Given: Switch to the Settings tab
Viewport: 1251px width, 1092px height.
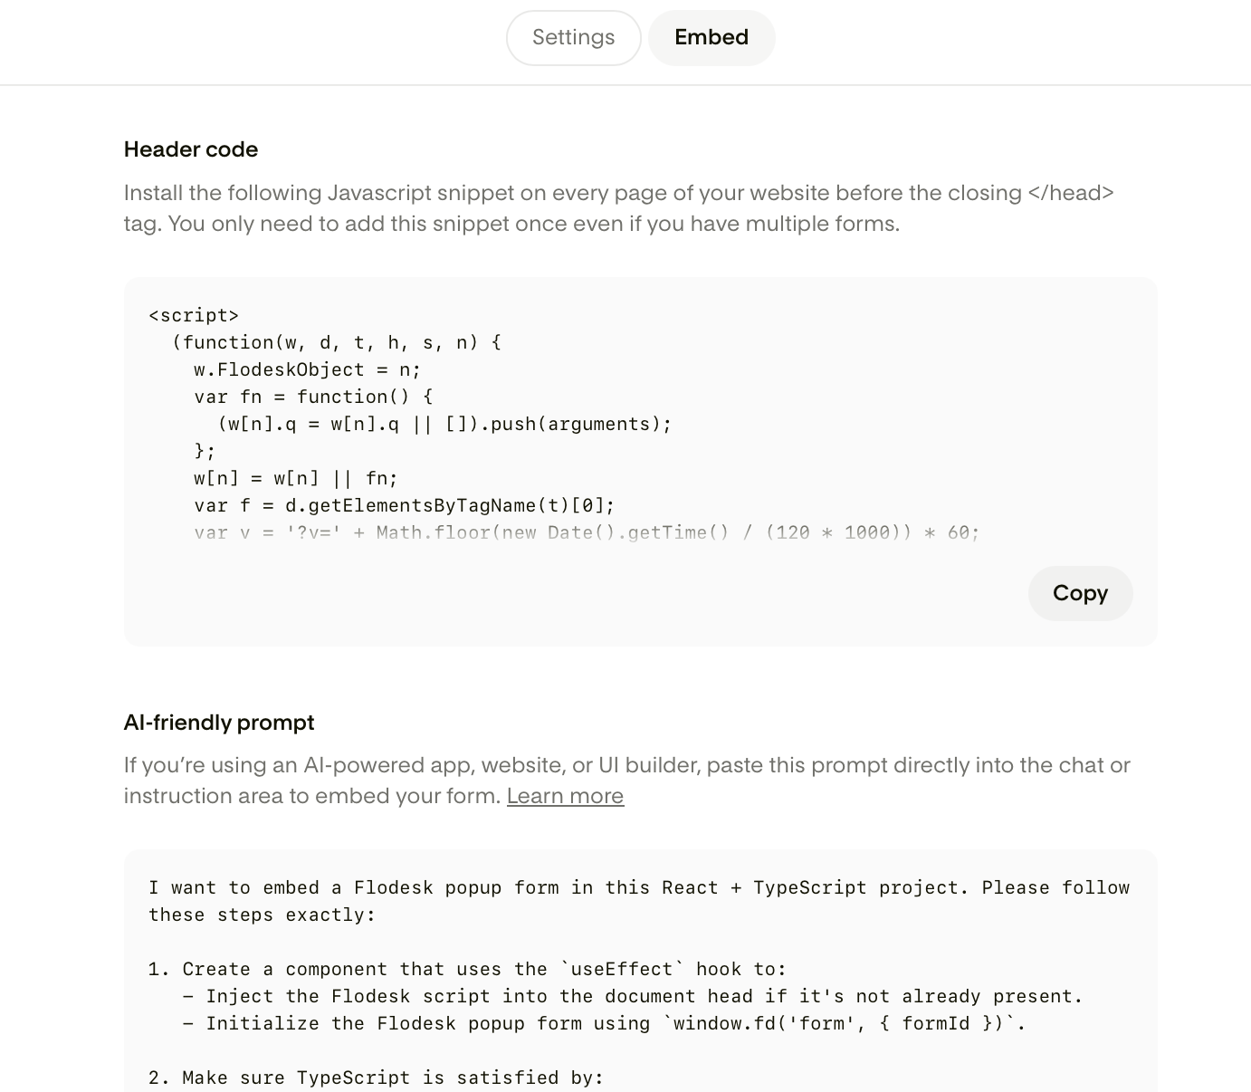Looking at the screenshot, I should click(573, 38).
